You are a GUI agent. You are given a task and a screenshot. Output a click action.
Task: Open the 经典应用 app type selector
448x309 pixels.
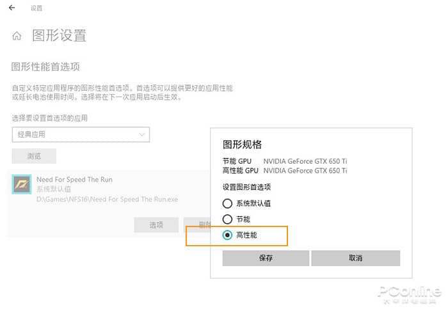81,134
